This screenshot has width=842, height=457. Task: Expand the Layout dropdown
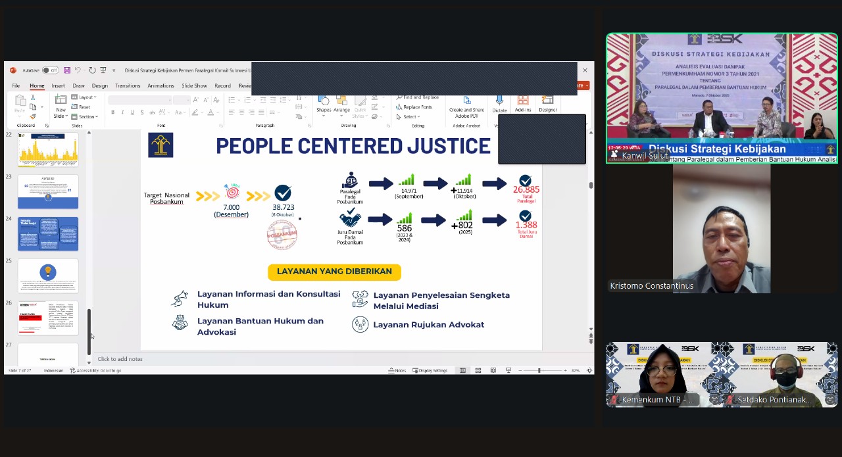pos(84,97)
